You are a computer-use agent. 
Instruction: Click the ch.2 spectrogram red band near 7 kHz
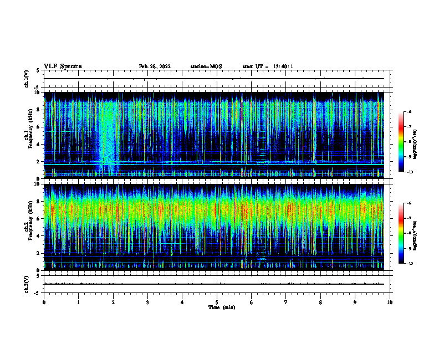pos(214,210)
